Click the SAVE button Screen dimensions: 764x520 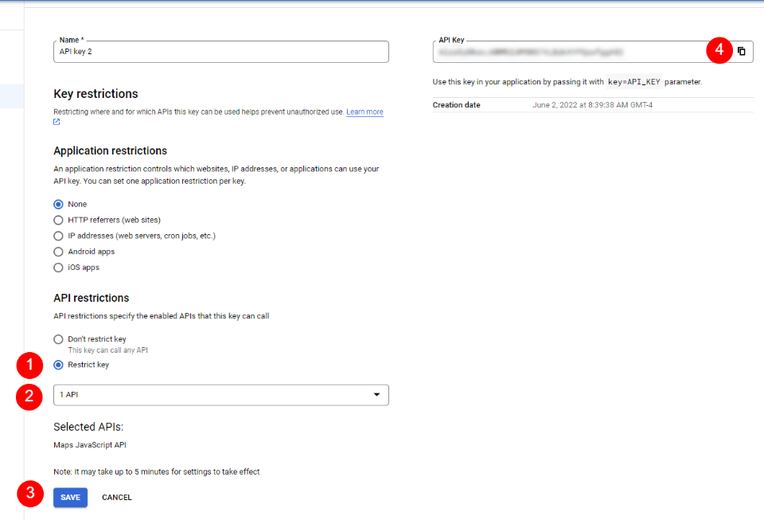(x=70, y=497)
